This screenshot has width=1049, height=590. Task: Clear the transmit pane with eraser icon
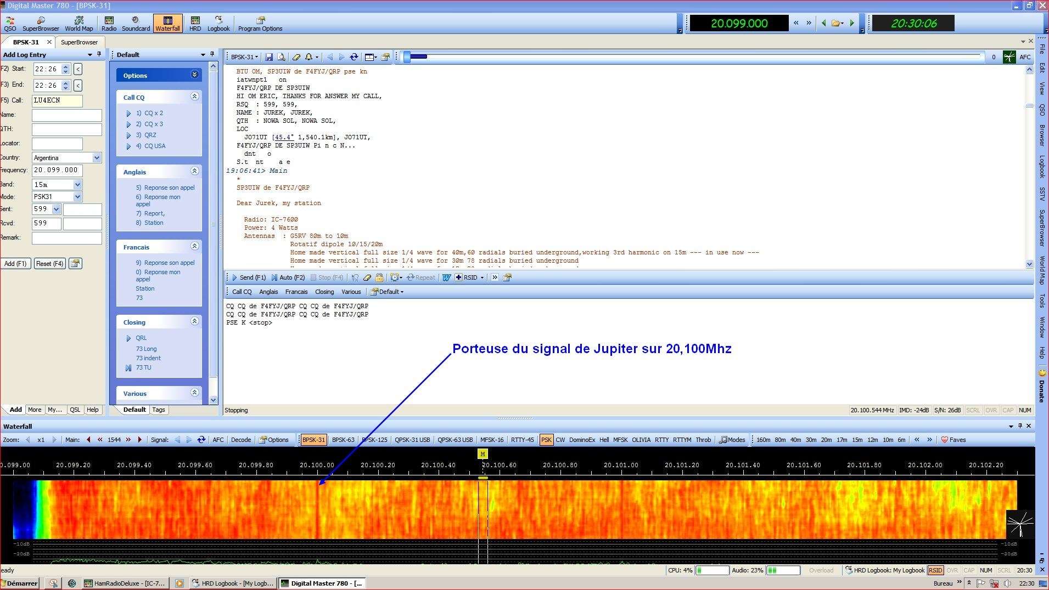click(x=367, y=277)
